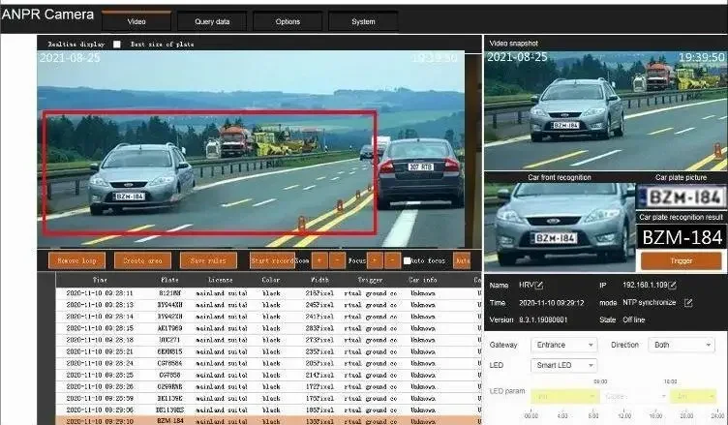The height and width of the screenshot is (425, 728).
Task: Open the Options tab
Action: 288,21
